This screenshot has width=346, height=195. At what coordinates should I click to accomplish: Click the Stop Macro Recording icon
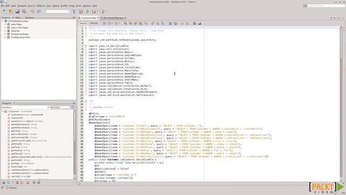click(x=187, y=23)
